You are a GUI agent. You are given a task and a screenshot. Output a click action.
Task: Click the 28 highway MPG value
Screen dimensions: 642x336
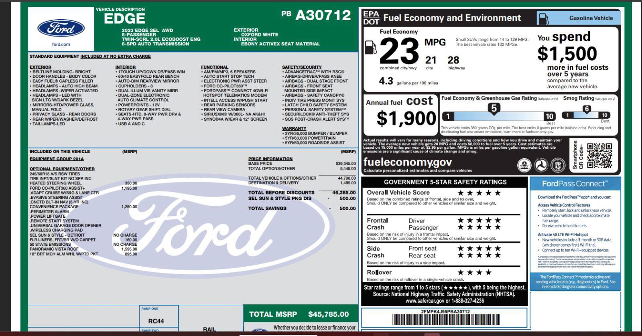pos(453,60)
